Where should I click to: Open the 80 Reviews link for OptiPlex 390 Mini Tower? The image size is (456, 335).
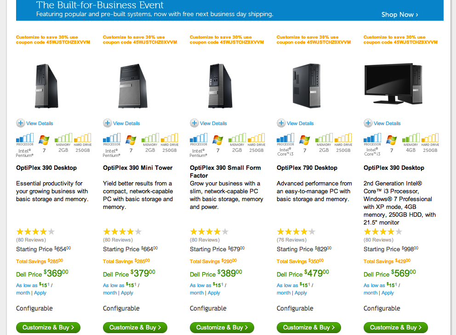coord(119,240)
